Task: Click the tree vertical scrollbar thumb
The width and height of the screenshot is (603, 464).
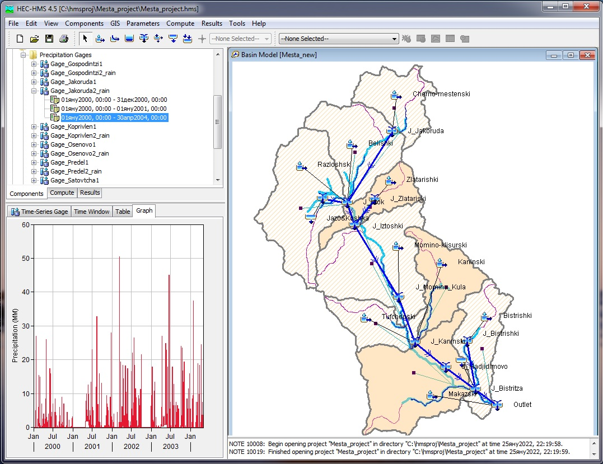Action: tap(218, 122)
